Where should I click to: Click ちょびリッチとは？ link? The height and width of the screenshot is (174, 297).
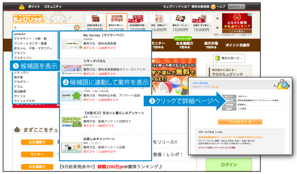point(176,7)
